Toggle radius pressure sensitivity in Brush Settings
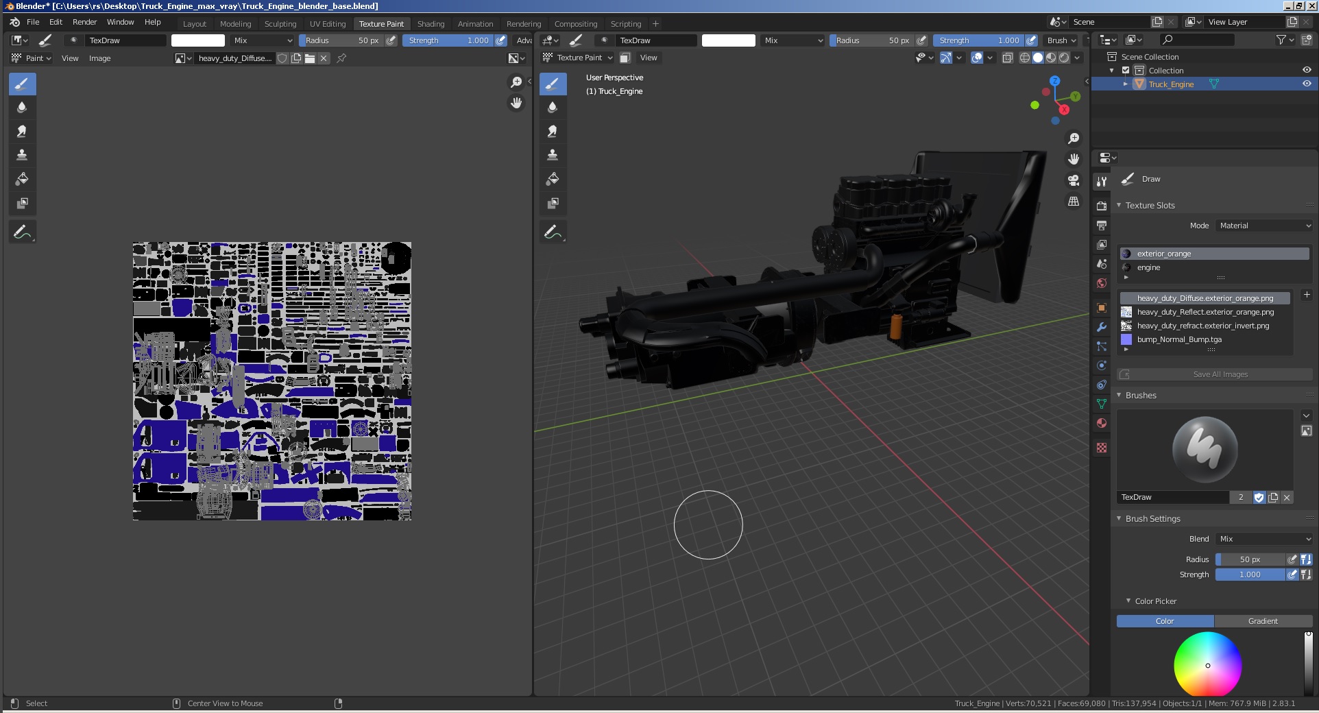Viewport: 1319px width, 713px height. tap(1292, 559)
